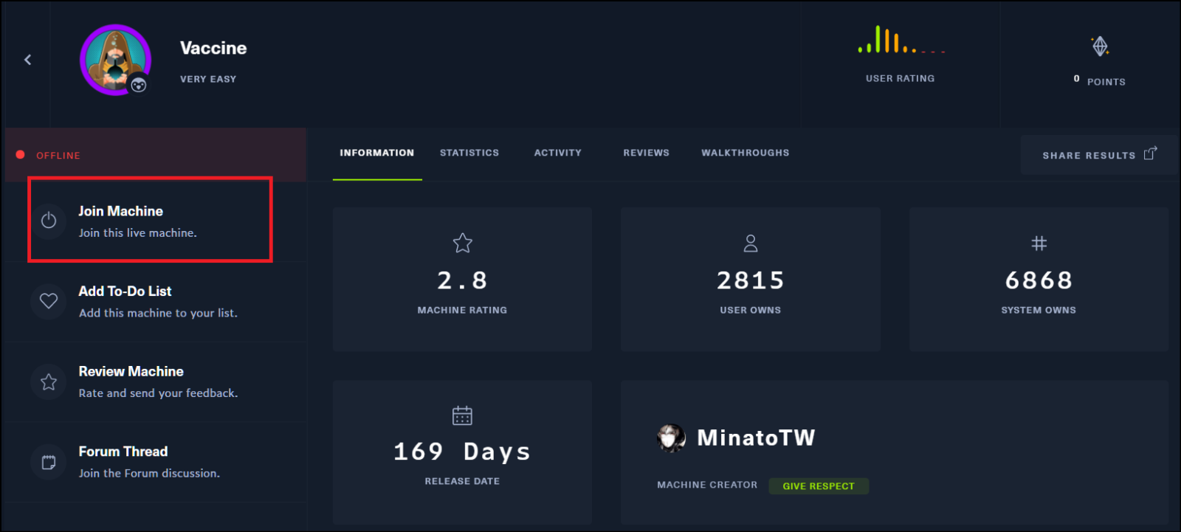Open the Activity tab

558,153
